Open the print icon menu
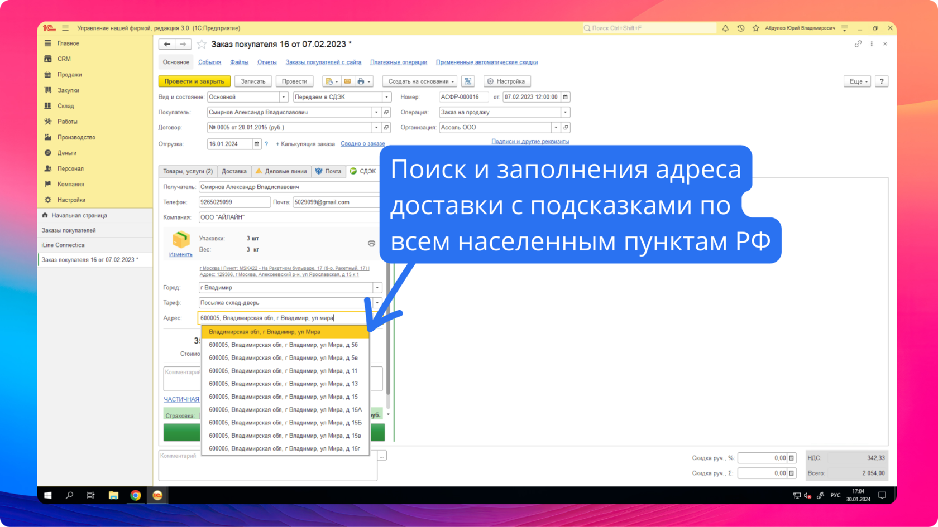This screenshot has width=938, height=527. click(363, 81)
